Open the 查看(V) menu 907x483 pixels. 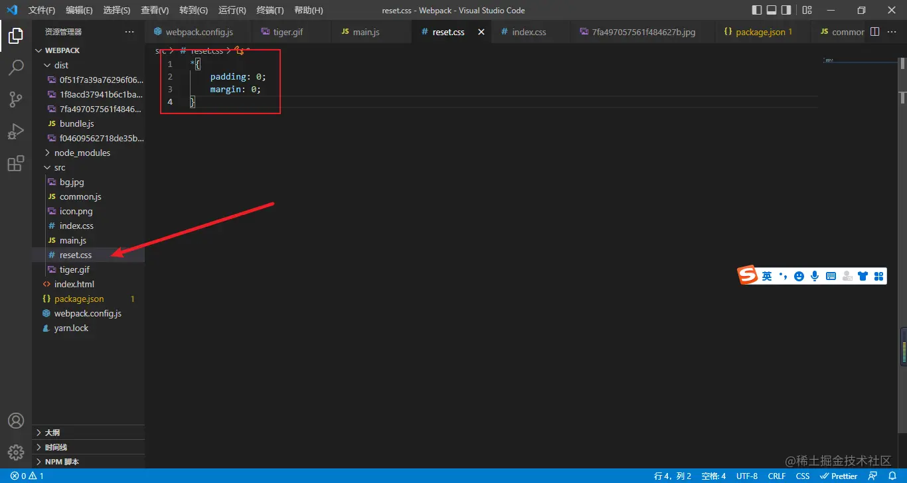(x=155, y=10)
